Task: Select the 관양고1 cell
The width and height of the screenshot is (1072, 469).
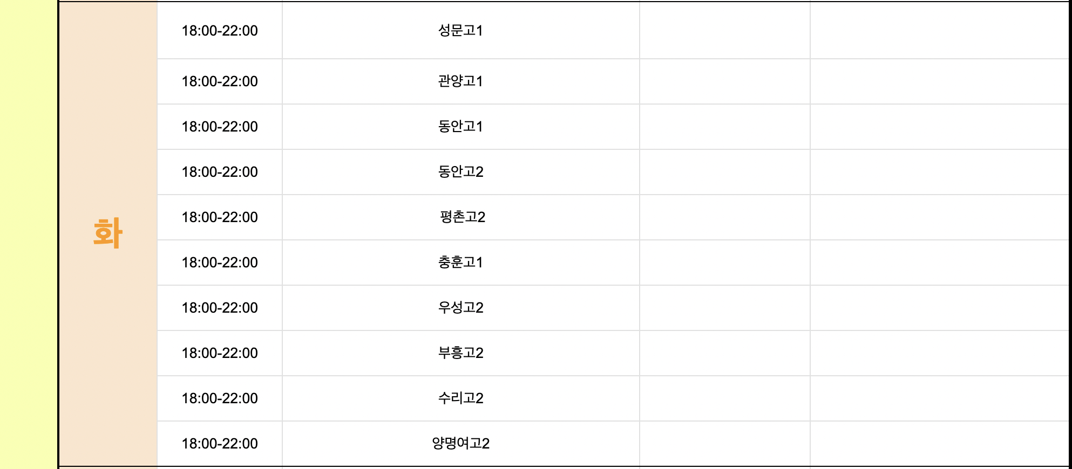Action: coord(460,81)
